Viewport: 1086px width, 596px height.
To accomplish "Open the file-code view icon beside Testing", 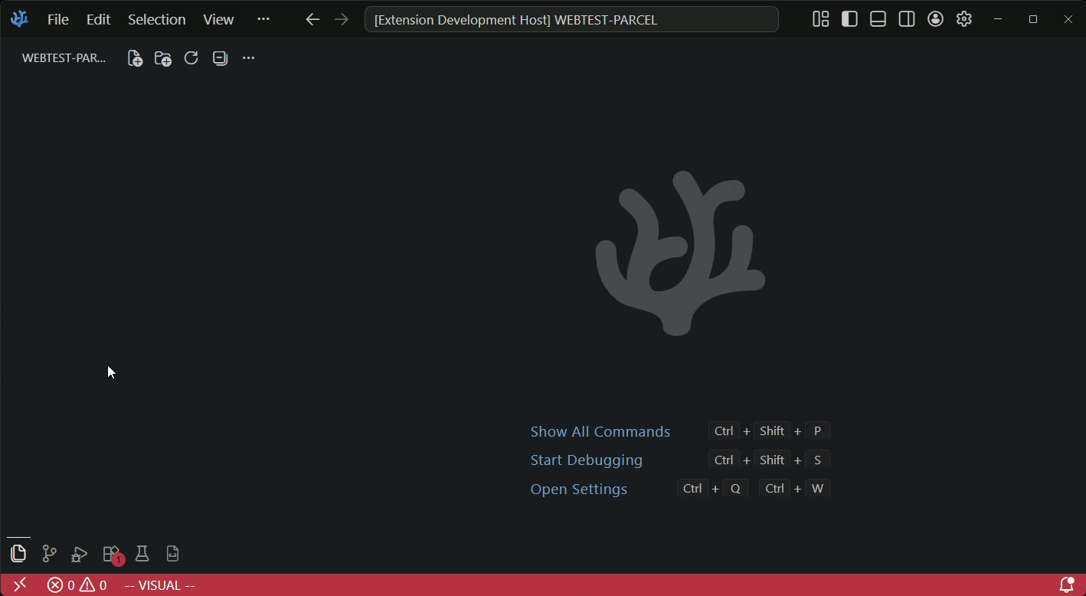I will (172, 553).
